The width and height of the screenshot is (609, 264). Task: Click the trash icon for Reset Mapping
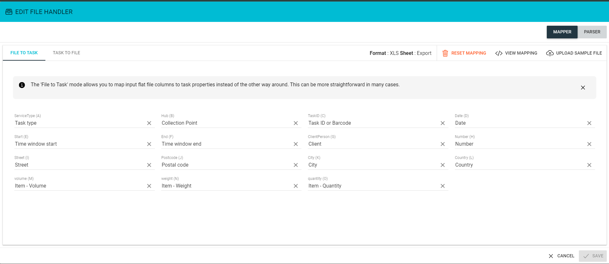[445, 53]
